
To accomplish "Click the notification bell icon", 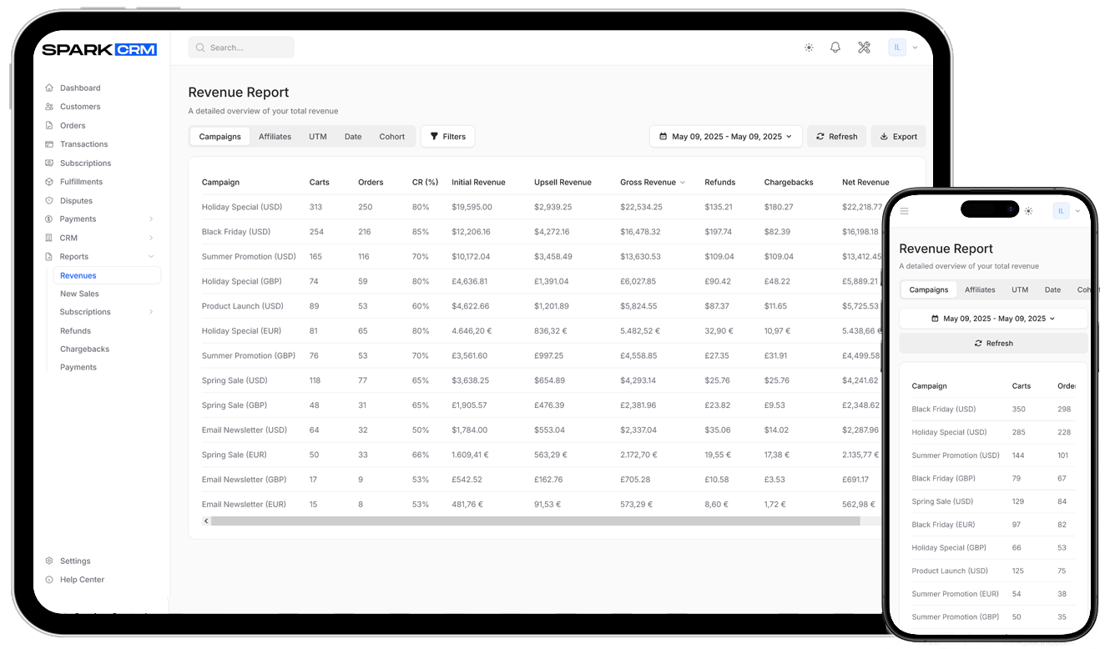I will (835, 48).
